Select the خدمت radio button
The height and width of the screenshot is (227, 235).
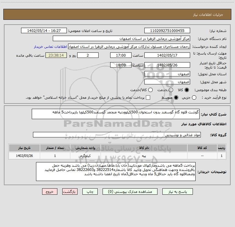[171, 90]
